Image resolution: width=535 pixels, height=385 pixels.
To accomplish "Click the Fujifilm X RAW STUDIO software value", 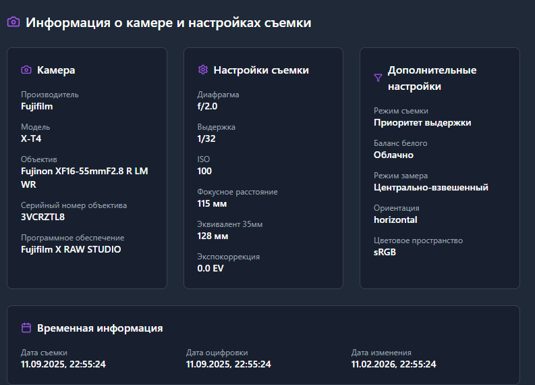I will click(x=71, y=249).
